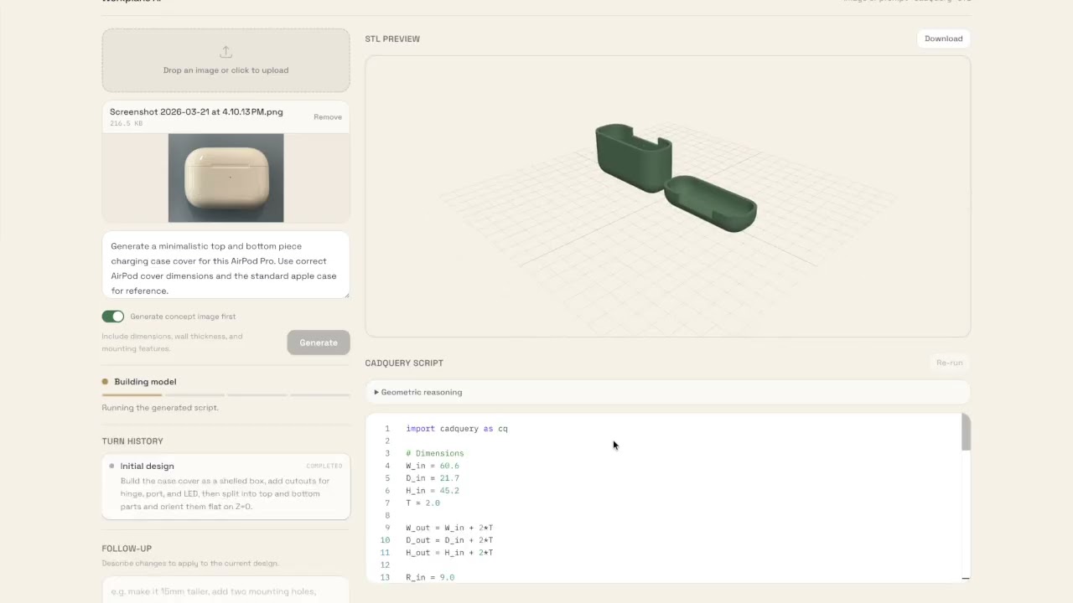Open the AirPod case image thumbnail
1073x603 pixels.
(x=225, y=178)
